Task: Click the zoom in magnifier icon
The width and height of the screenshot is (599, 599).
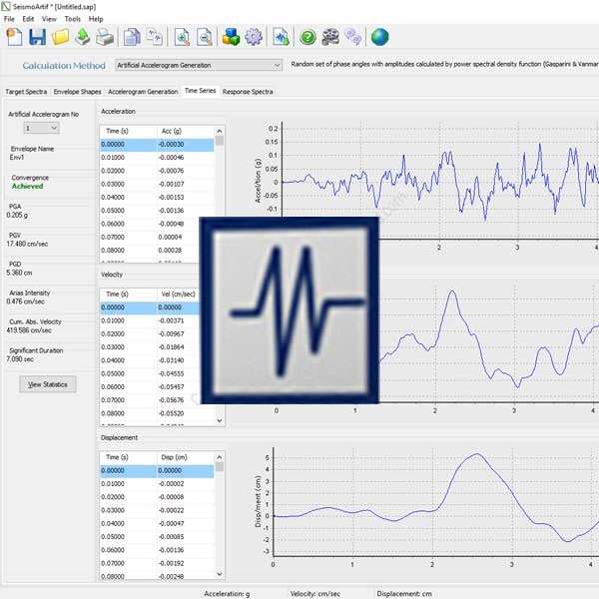Action: pyautogui.click(x=183, y=37)
